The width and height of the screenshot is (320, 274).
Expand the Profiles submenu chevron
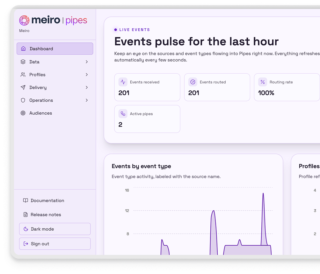[87, 75]
